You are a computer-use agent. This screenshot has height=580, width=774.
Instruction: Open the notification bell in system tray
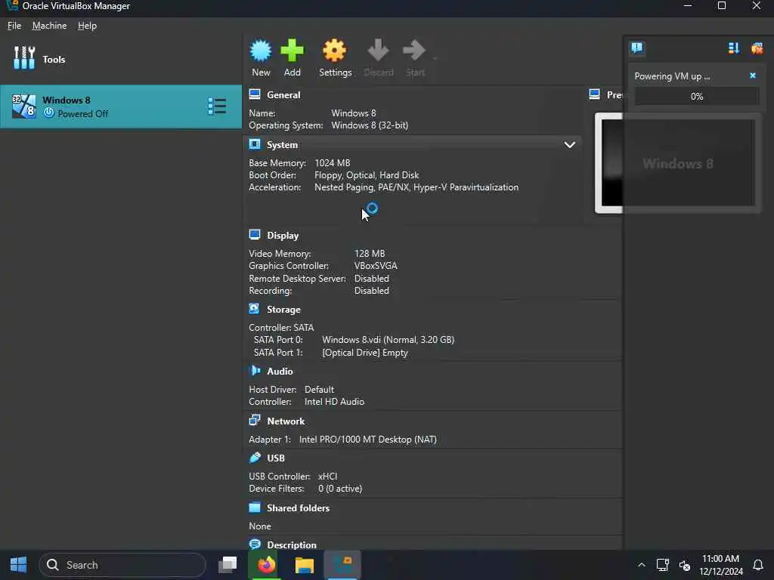(757, 565)
